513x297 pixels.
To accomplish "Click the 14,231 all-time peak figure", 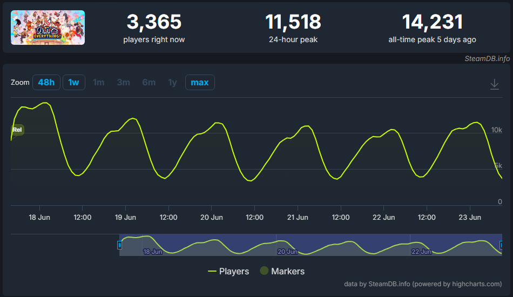I will coord(432,22).
